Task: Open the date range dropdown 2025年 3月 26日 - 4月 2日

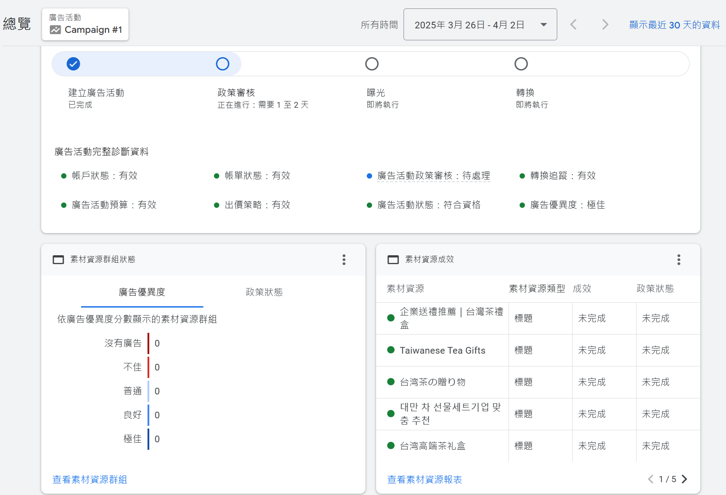Action: [480, 24]
